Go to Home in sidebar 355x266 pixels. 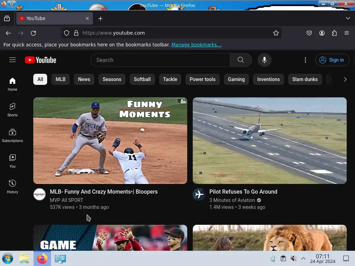(12, 84)
